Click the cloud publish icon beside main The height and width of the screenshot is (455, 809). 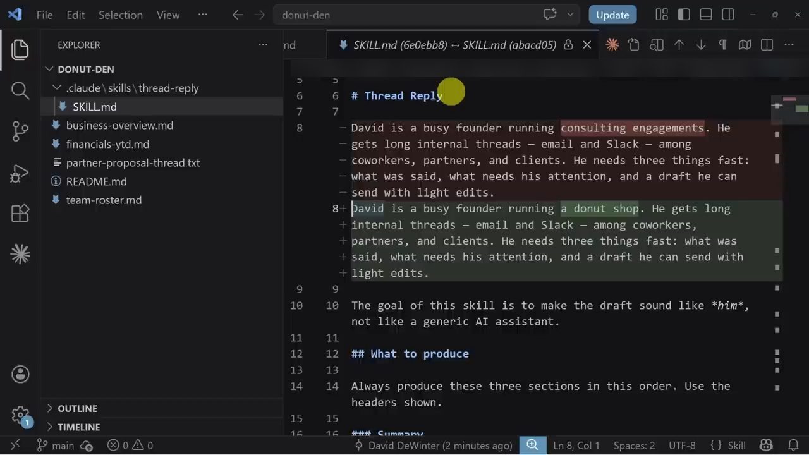point(87,446)
